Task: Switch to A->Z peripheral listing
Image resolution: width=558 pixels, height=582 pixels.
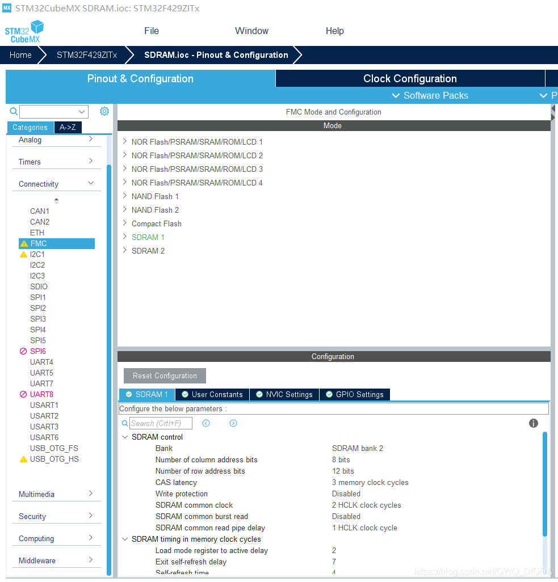Action: 68,127
